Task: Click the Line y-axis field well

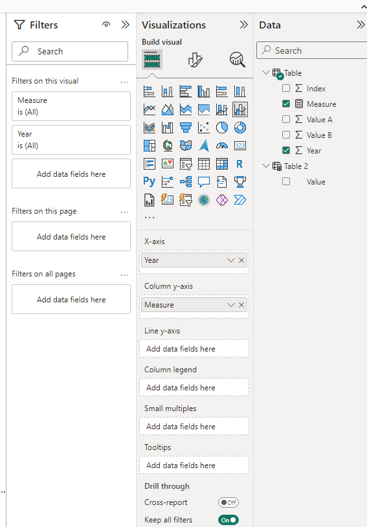Action: tap(194, 348)
